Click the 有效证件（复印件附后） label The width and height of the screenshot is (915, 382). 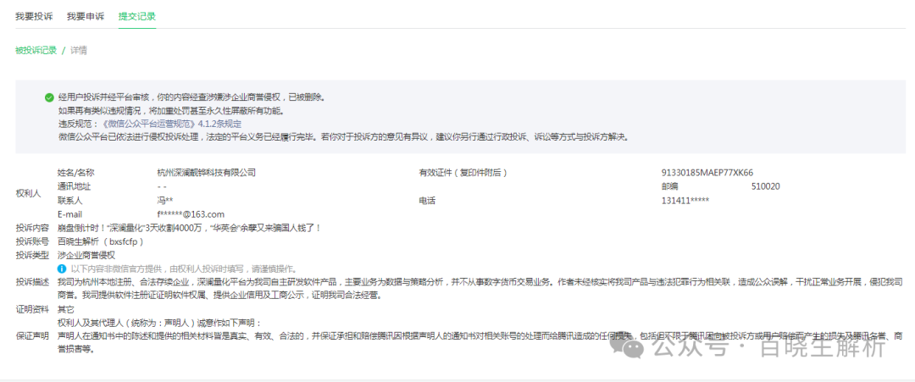(x=463, y=173)
